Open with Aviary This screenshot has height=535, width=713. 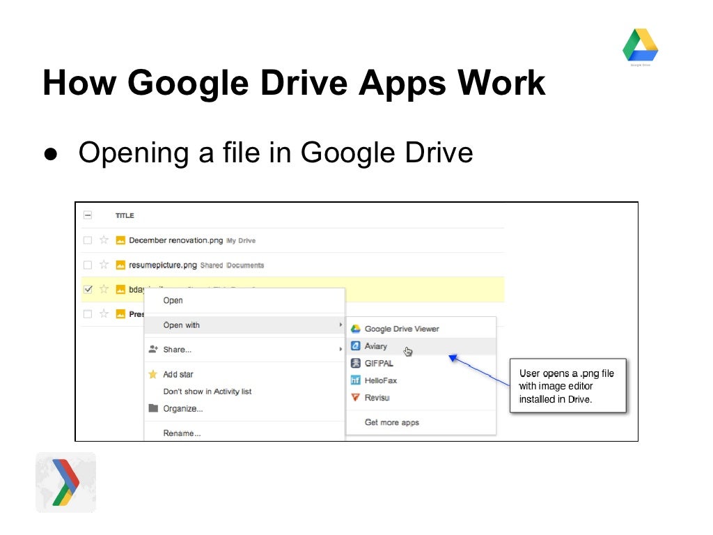[x=421, y=346]
